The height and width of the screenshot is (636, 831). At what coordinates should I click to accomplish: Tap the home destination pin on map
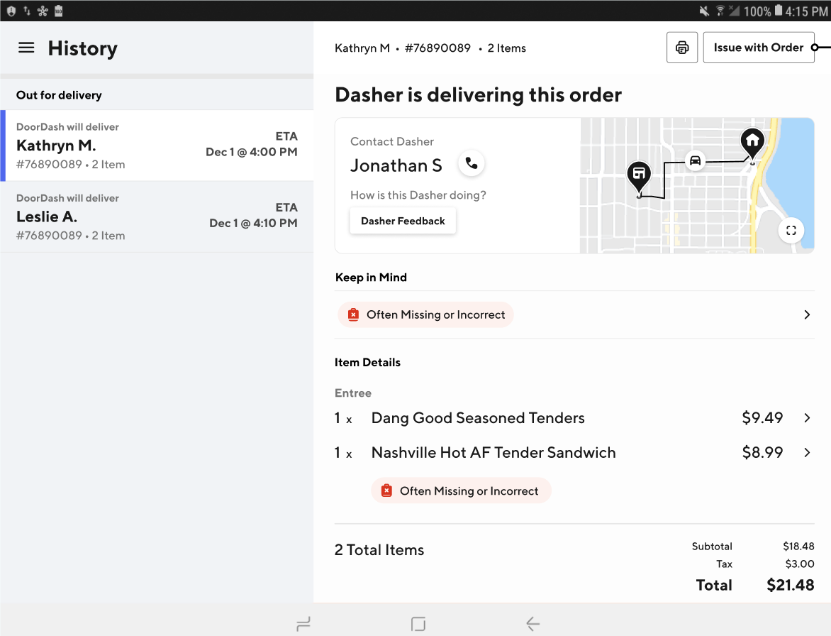point(752,143)
